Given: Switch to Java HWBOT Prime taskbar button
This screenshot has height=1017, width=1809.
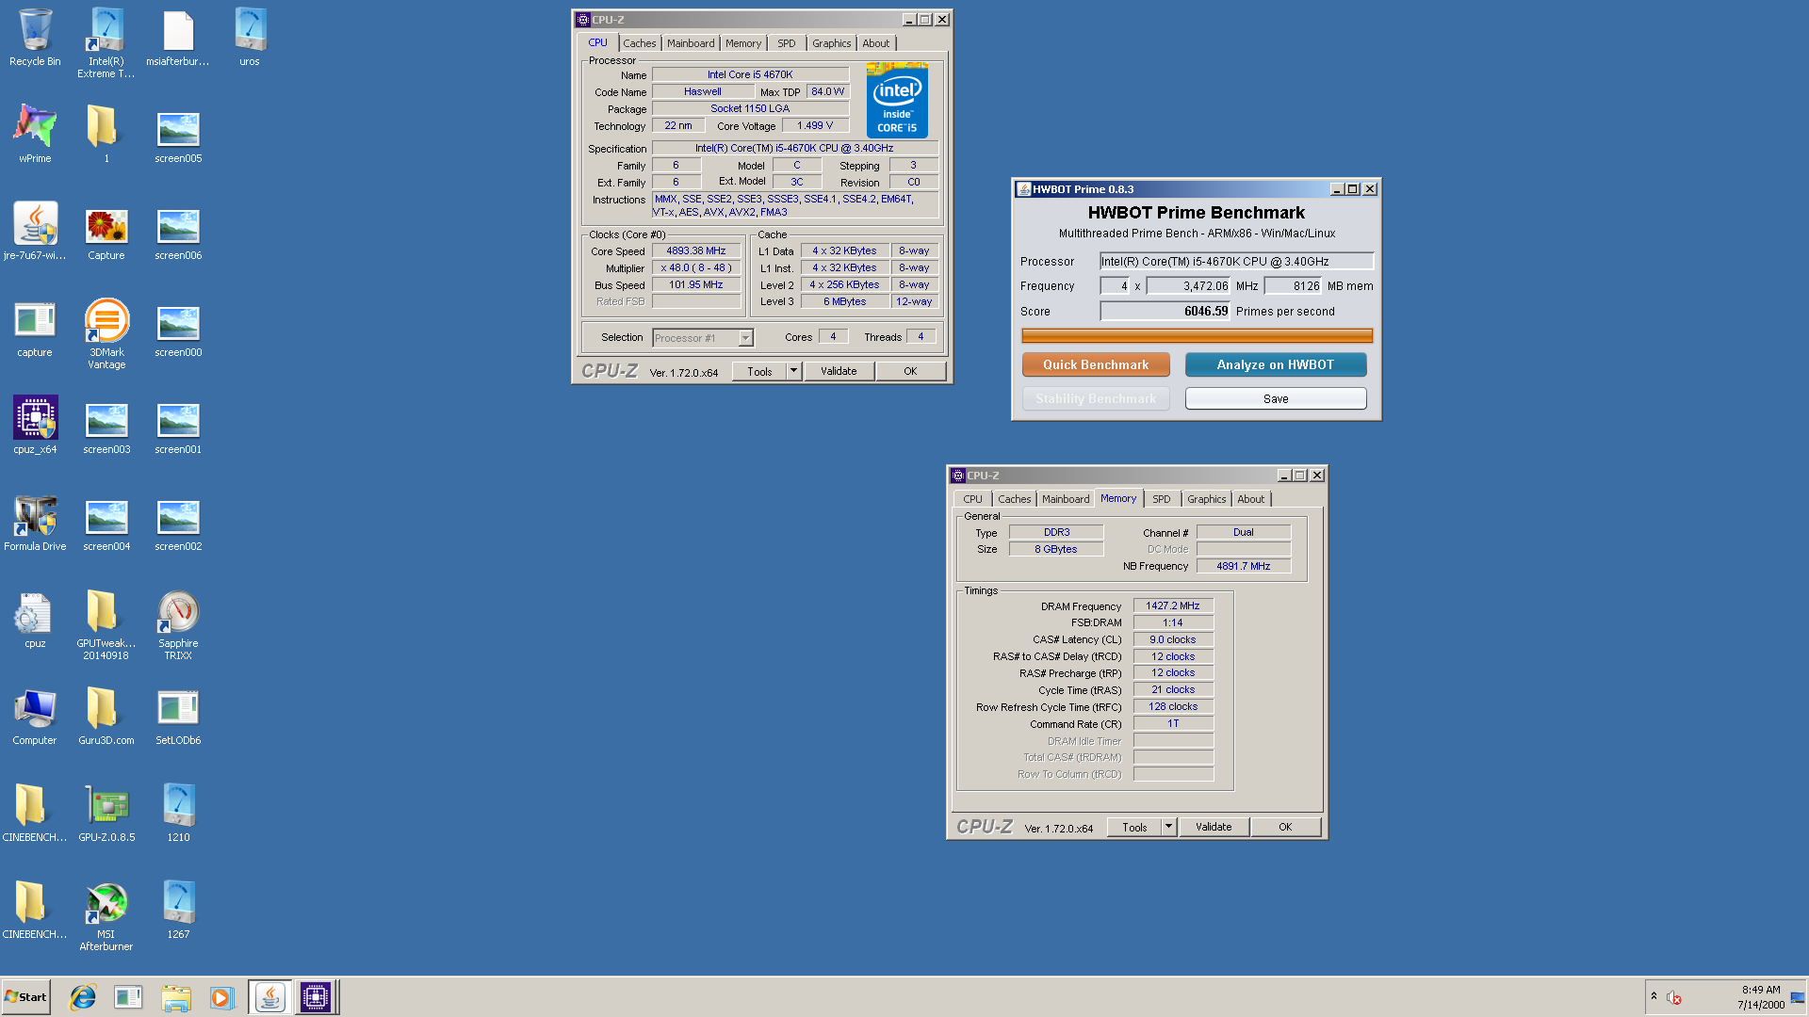Looking at the screenshot, I should [x=269, y=997].
